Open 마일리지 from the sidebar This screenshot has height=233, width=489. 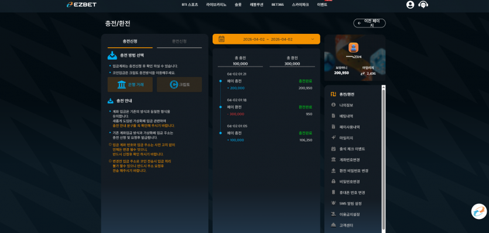(346, 138)
